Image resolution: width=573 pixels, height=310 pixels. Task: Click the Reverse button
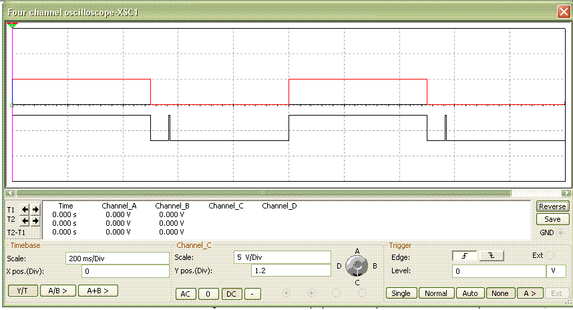(552, 206)
